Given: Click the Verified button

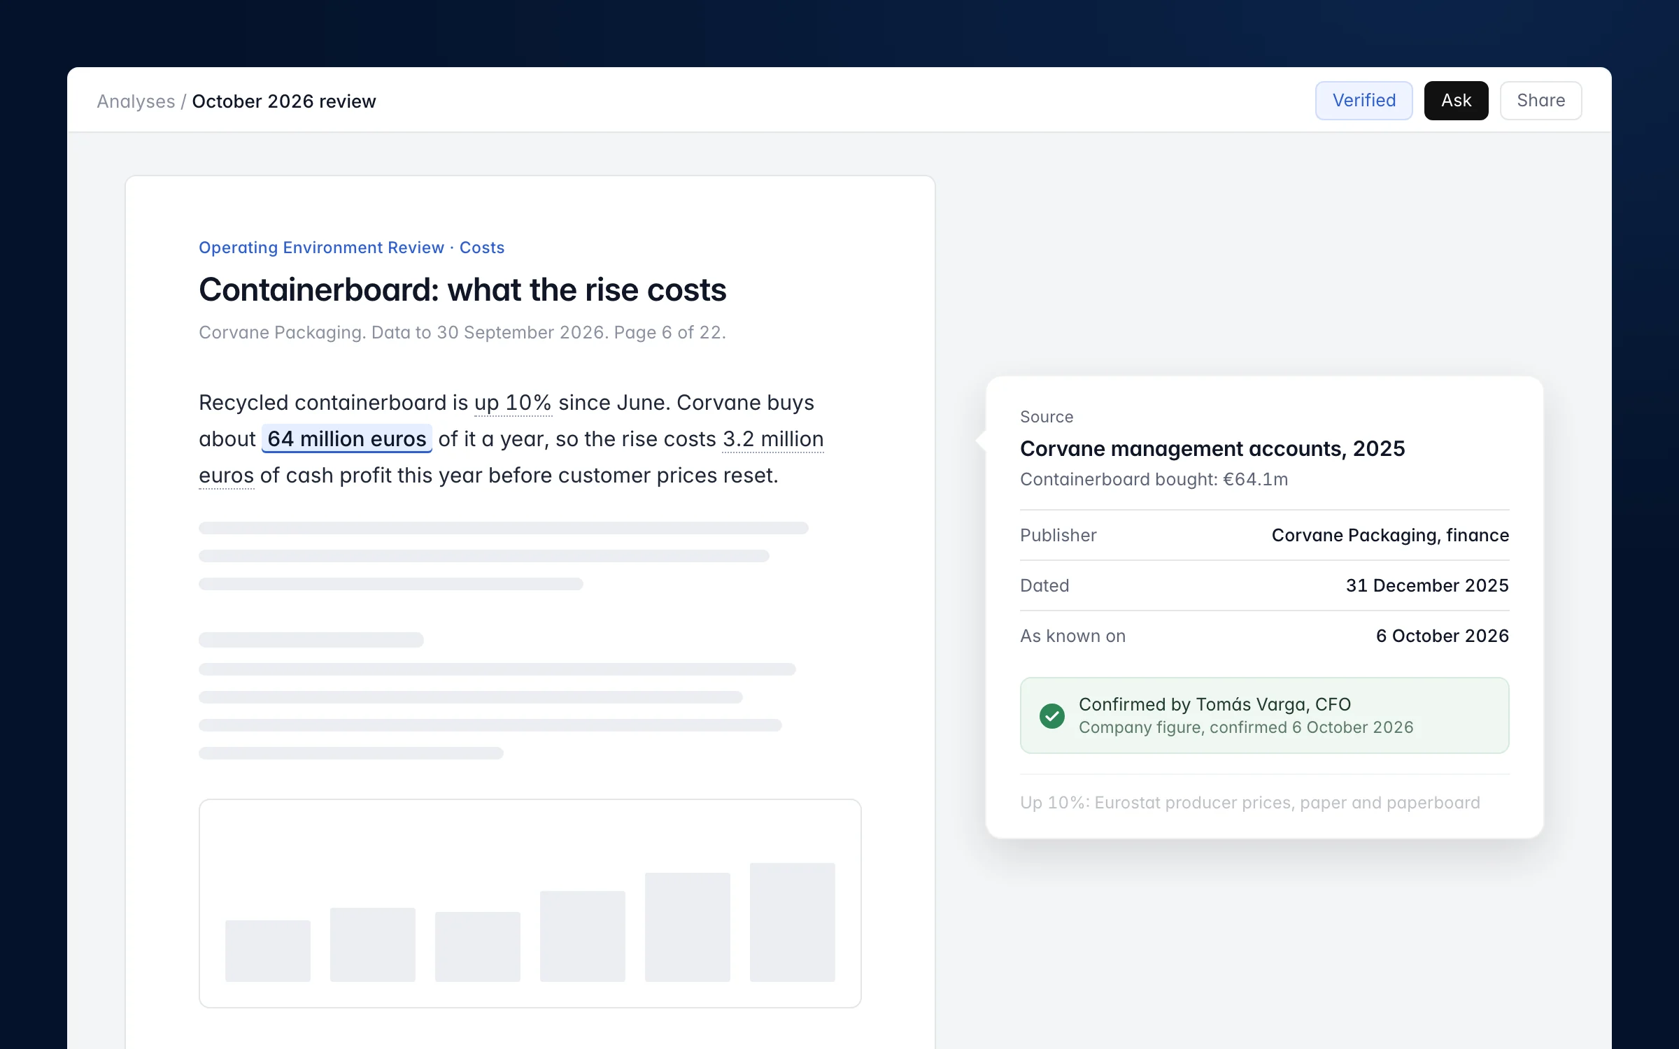Looking at the screenshot, I should click(x=1363, y=101).
